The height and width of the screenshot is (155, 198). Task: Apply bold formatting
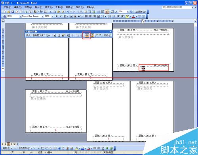click(x=57, y=16)
